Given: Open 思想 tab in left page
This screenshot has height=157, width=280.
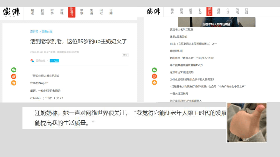Looking at the screenshot, I should pos(82,12).
